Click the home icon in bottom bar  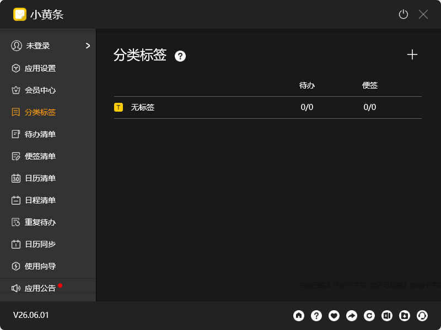[299, 316]
